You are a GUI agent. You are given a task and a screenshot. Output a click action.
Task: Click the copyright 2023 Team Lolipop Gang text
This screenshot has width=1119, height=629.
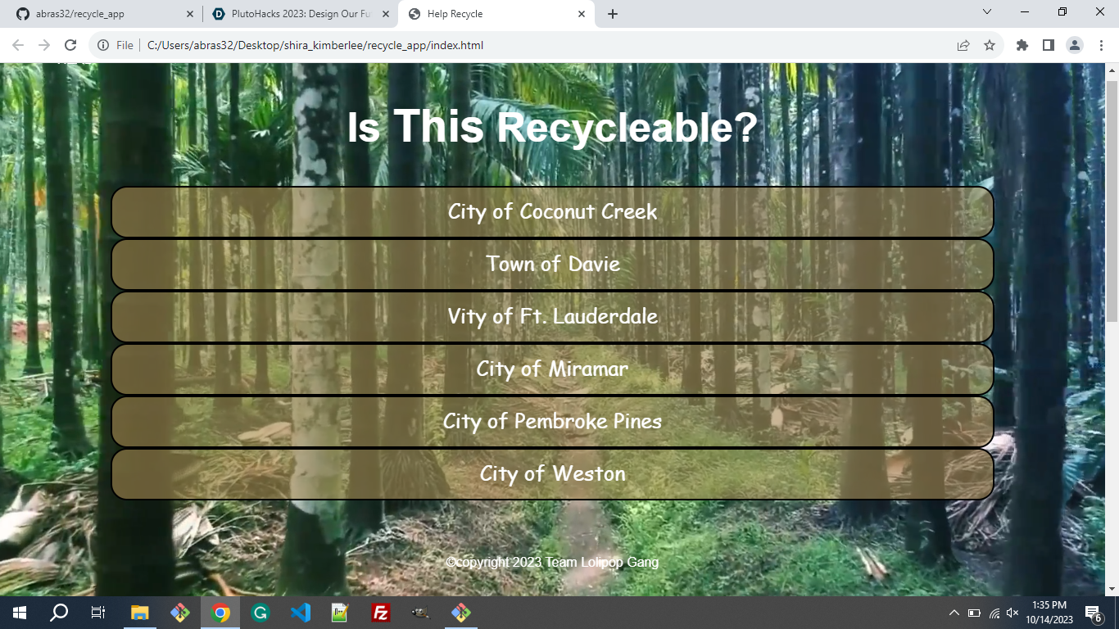[x=552, y=563]
